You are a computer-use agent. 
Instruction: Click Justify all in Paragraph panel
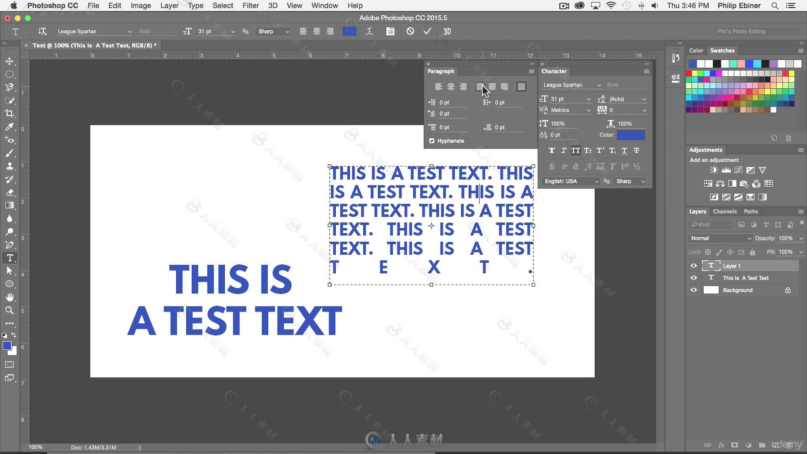(x=521, y=87)
